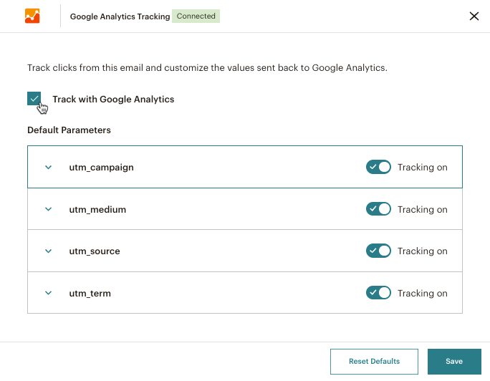Image resolution: width=490 pixels, height=381 pixels.
Task: Click the Google Analytics Tracking title
Action: tap(120, 16)
